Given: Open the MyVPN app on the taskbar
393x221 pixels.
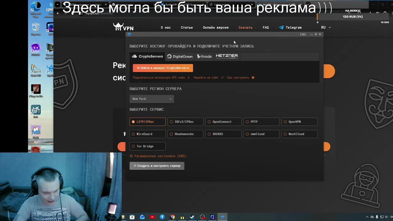Looking at the screenshot, I should (222, 217).
